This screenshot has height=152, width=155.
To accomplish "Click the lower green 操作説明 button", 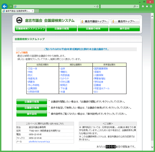I will 32,114.
